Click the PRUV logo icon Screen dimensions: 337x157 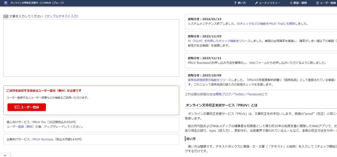(x=6, y=3)
